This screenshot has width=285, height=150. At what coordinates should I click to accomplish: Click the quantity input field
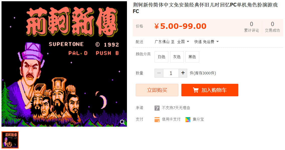(x=171, y=73)
